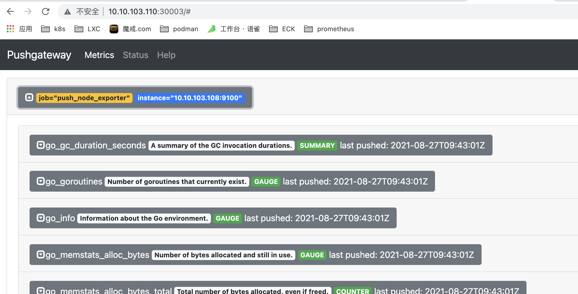Open the k8s bookmark folder
578x294 pixels.
point(53,29)
